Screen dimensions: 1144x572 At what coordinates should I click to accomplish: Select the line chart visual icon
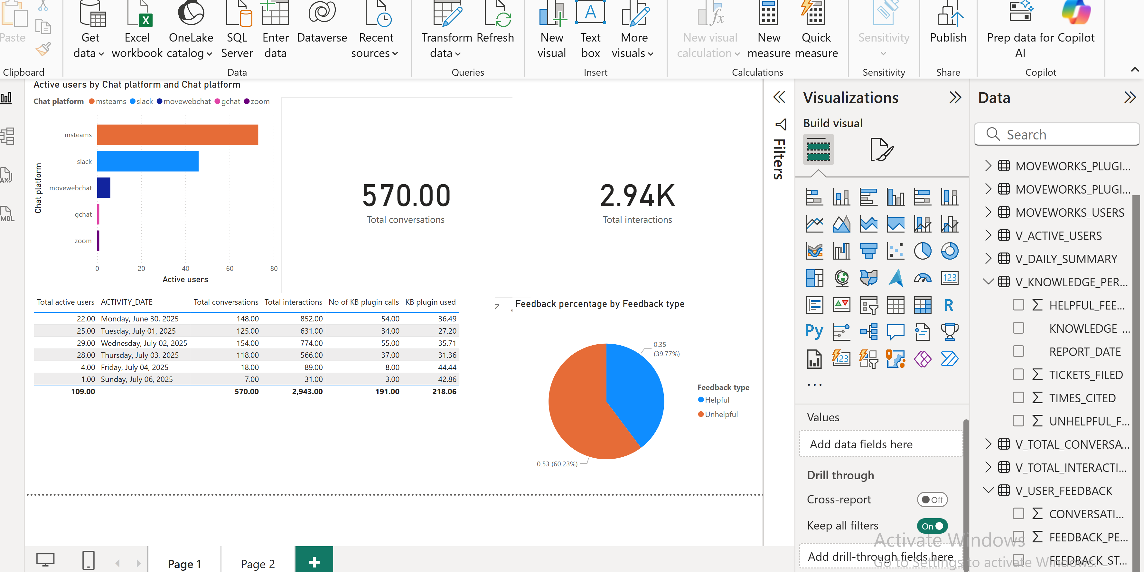click(x=814, y=224)
